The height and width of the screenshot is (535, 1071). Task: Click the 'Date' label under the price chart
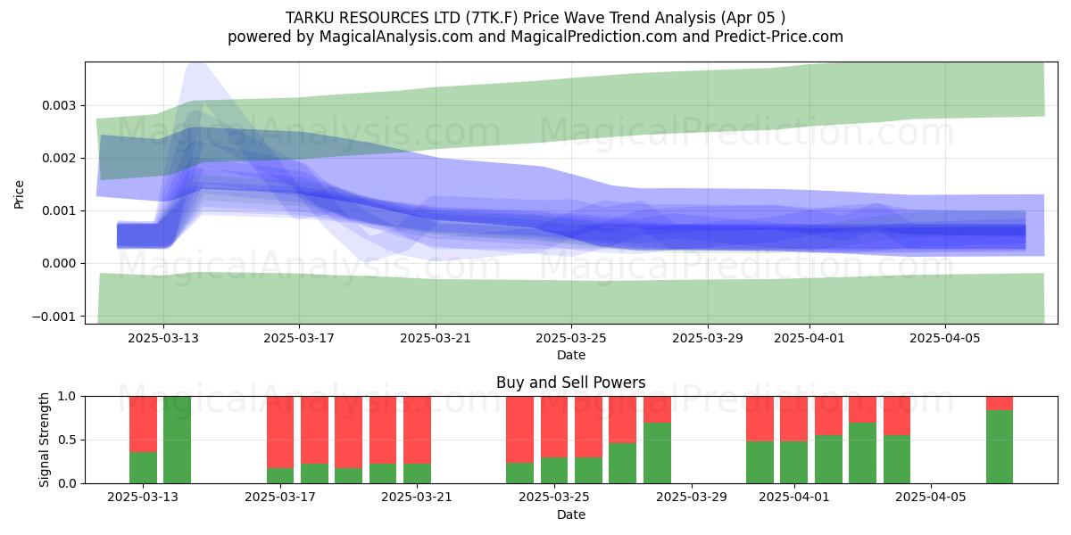[571, 355]
